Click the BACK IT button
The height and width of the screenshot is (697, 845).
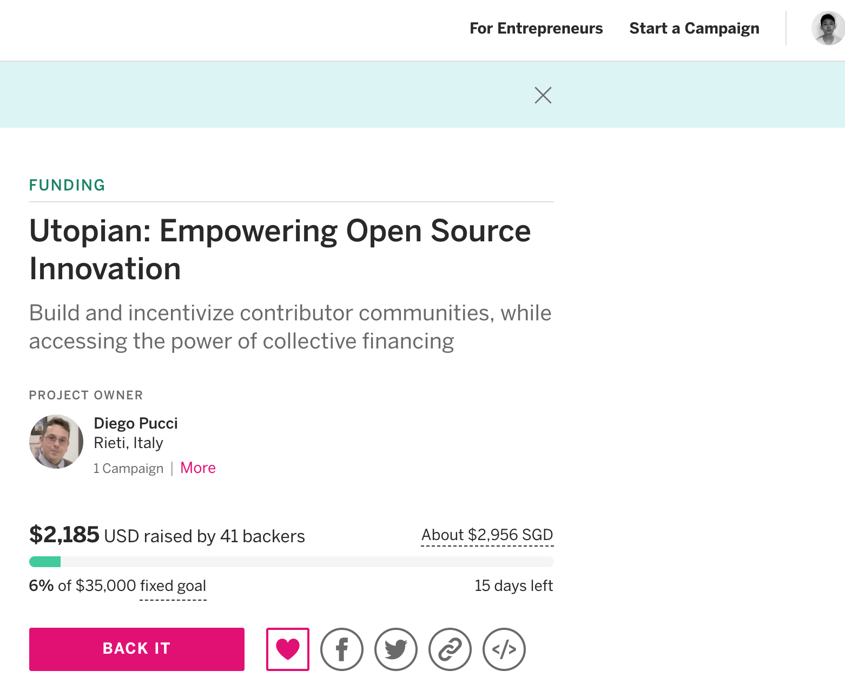click(137, 649)
